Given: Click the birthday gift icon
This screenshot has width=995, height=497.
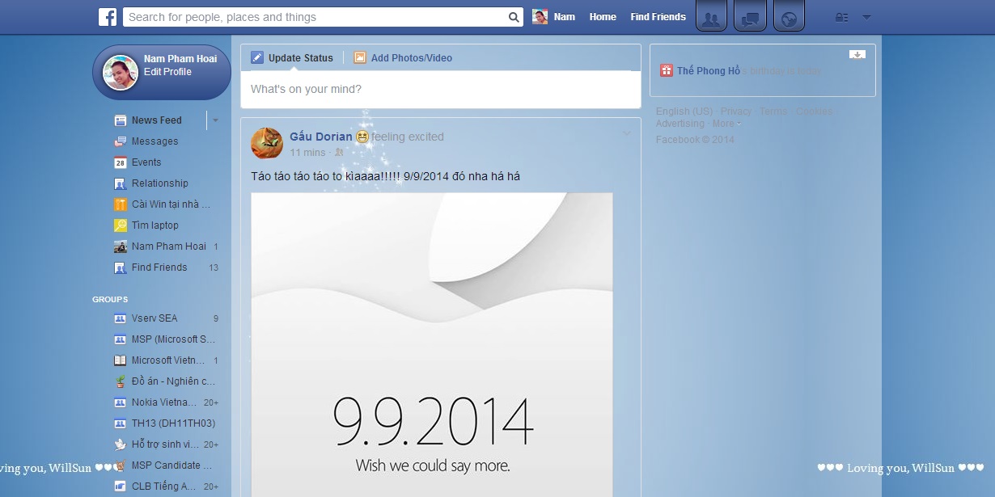Looking at the screenshot, I should (x=666, y=70).
